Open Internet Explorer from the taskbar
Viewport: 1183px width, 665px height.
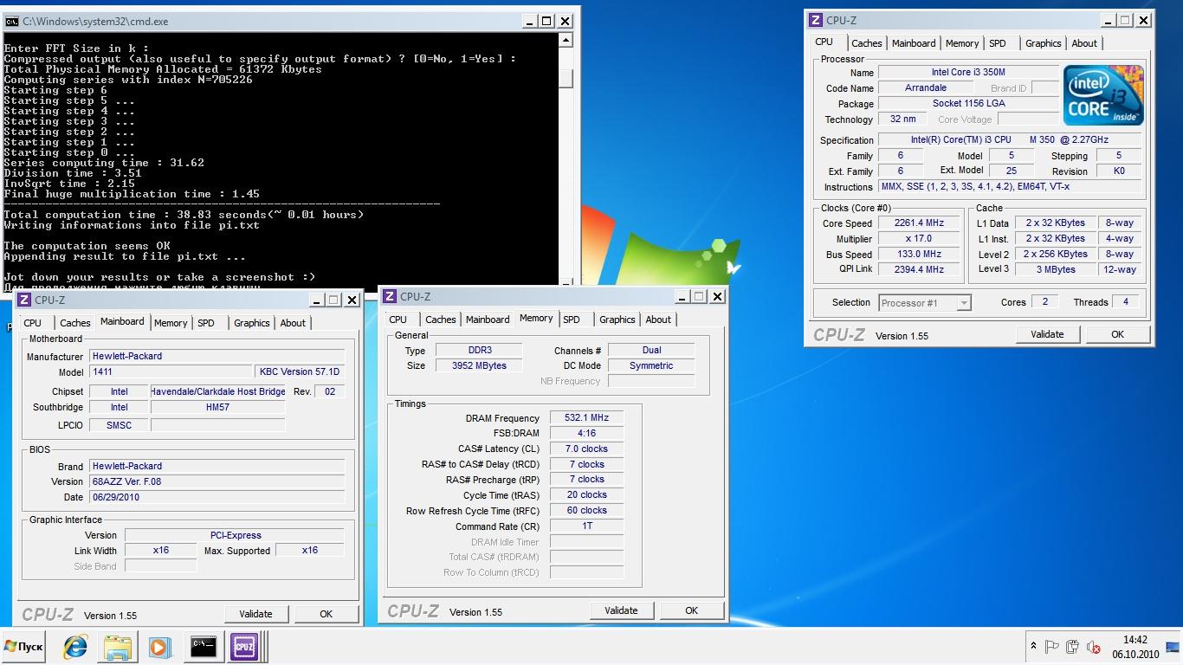coord(75,647)
